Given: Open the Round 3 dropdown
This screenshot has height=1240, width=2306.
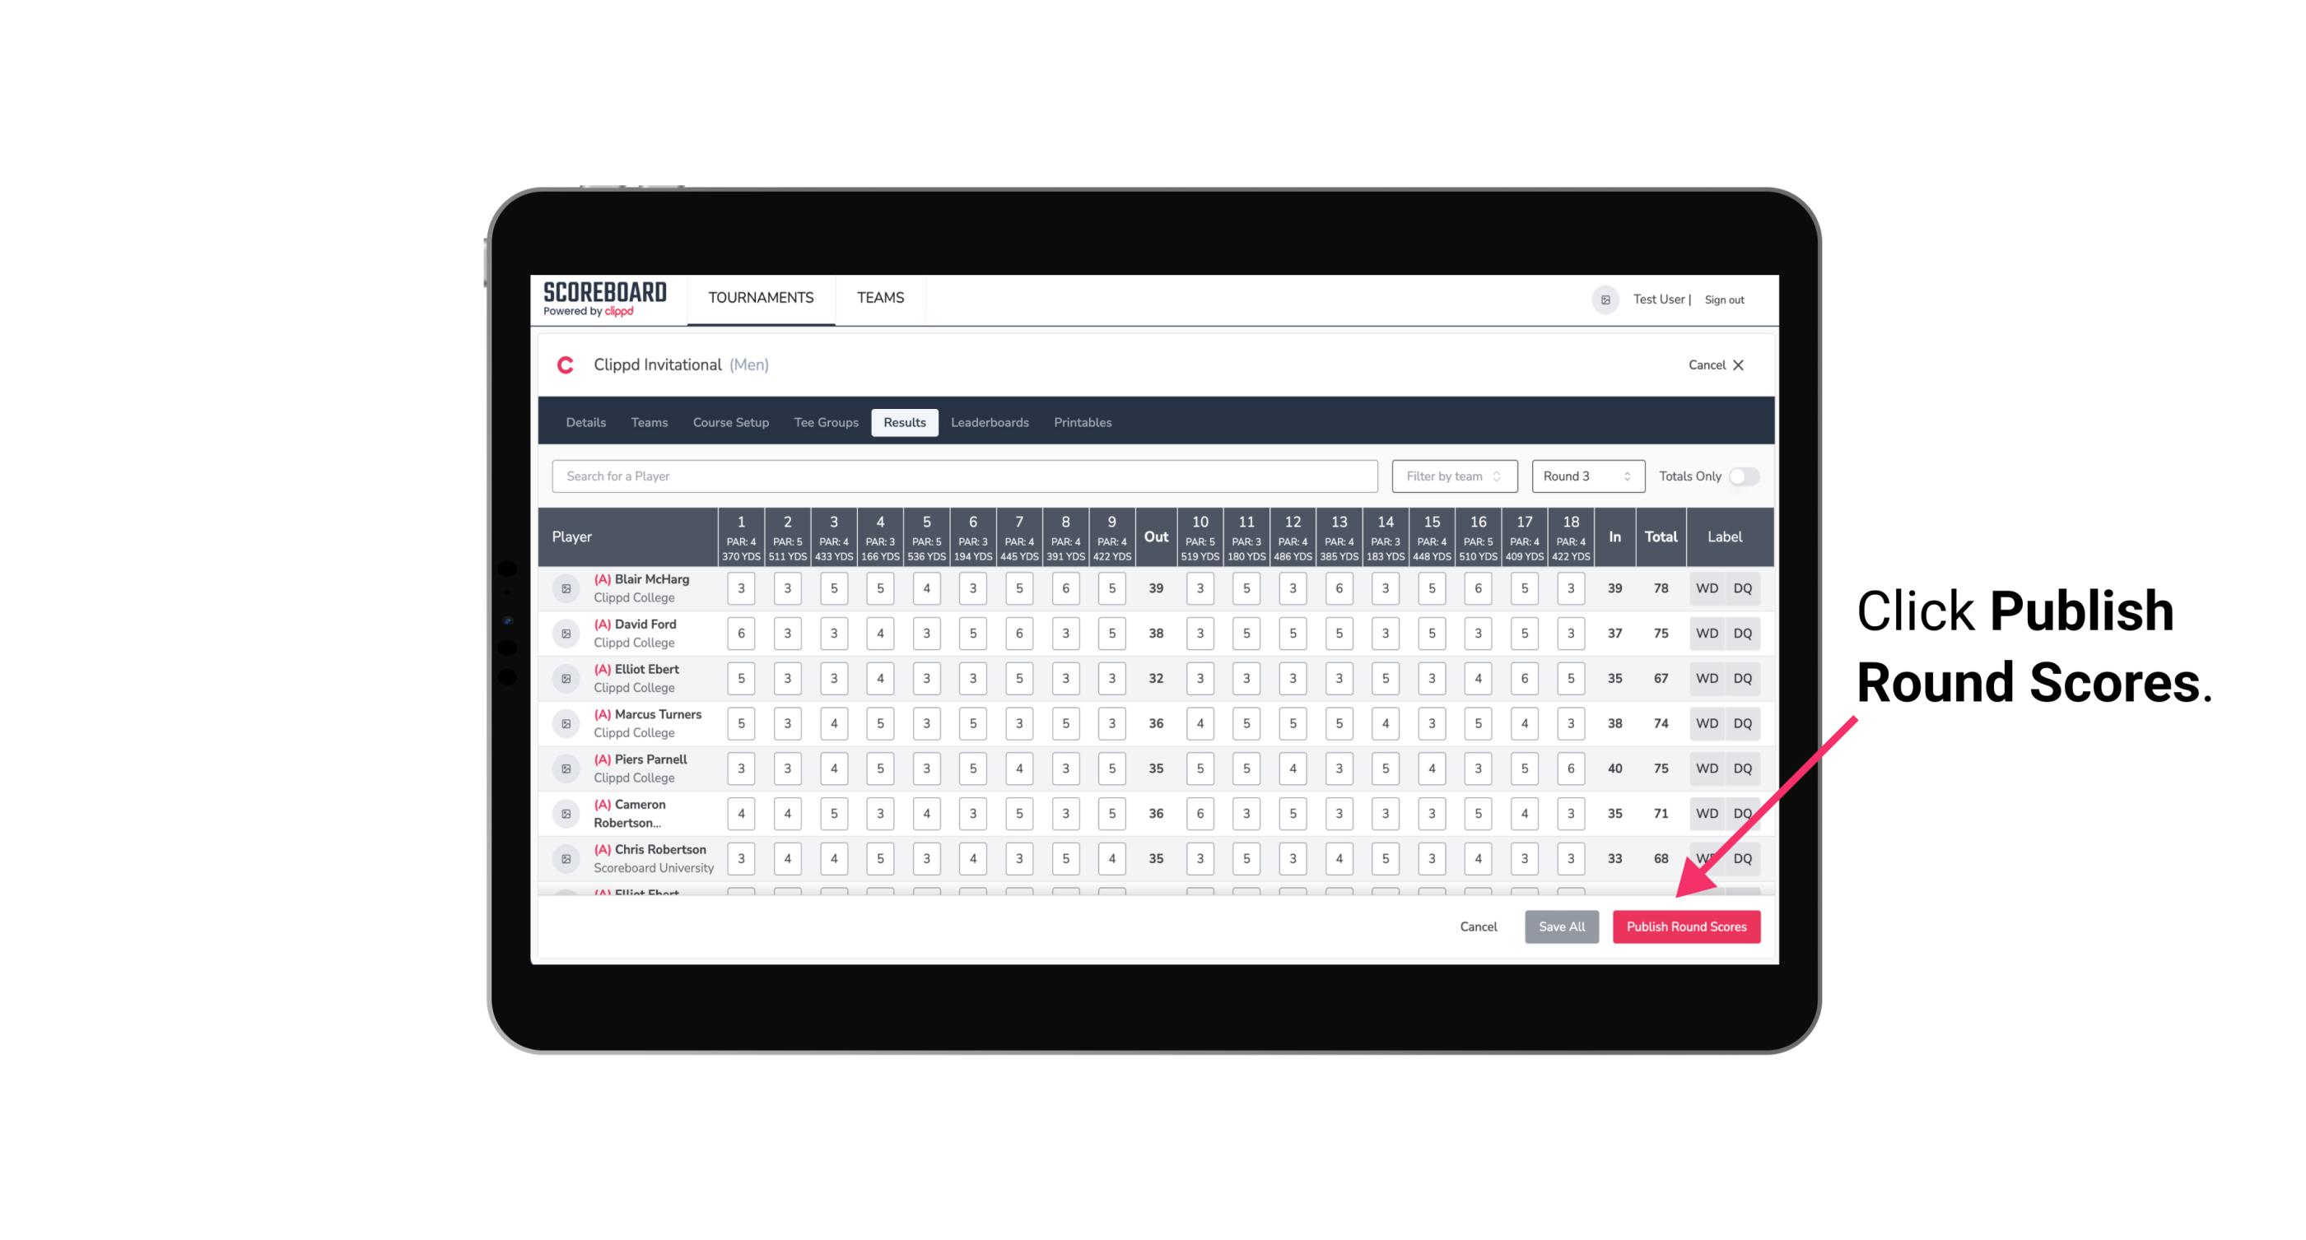Looking at the screenshot, I should pyautogui.click(x=1584, y=475).
